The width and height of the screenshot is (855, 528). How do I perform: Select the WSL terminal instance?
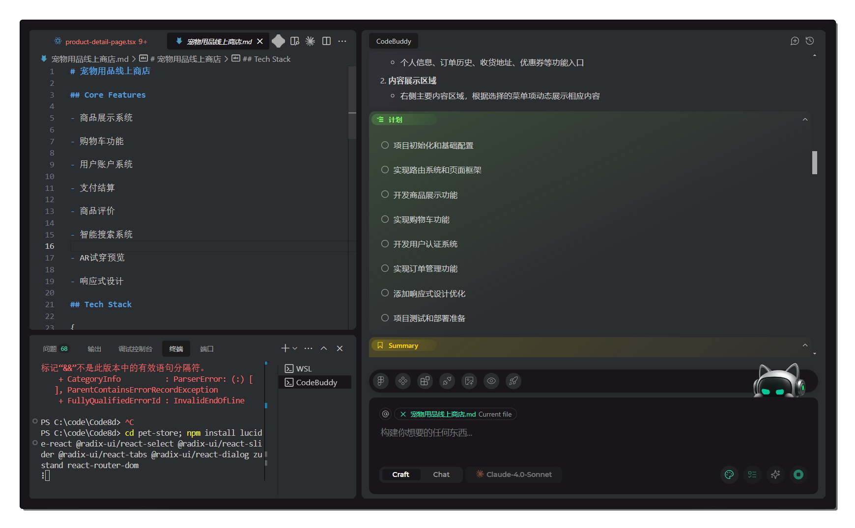click(x=314, y=369)
